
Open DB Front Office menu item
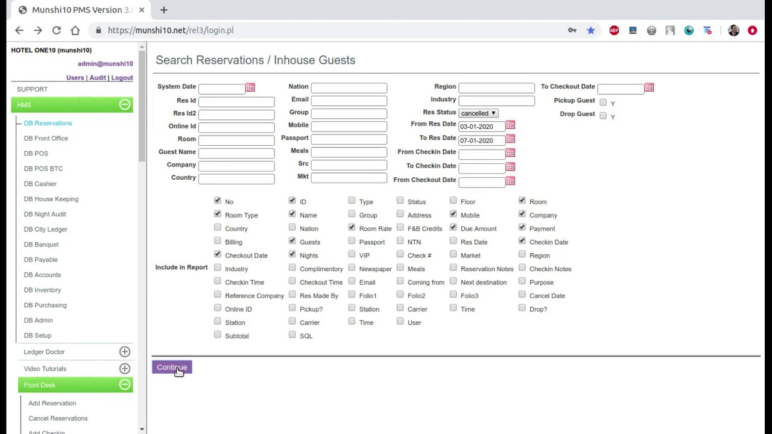(46, 138)
